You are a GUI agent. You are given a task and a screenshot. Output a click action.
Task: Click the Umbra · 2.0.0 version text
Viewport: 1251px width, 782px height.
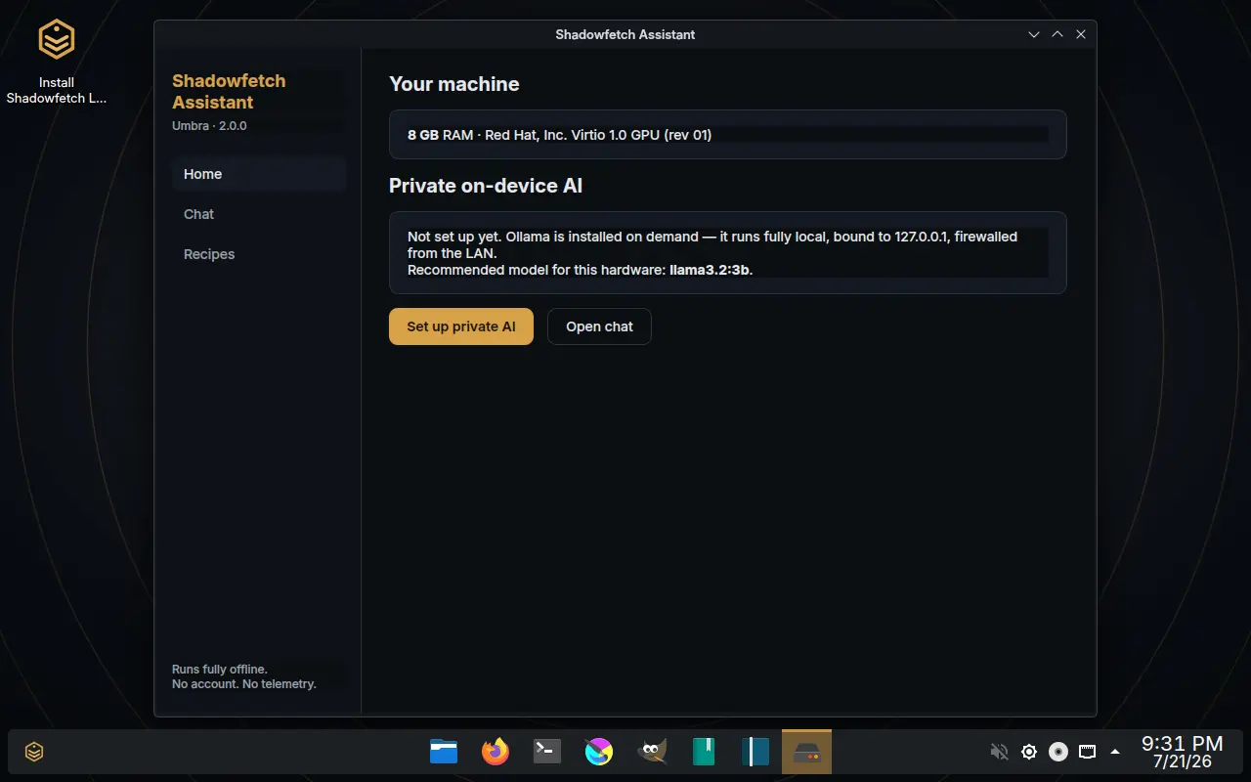pyautogui.click(x=209, y=126)
